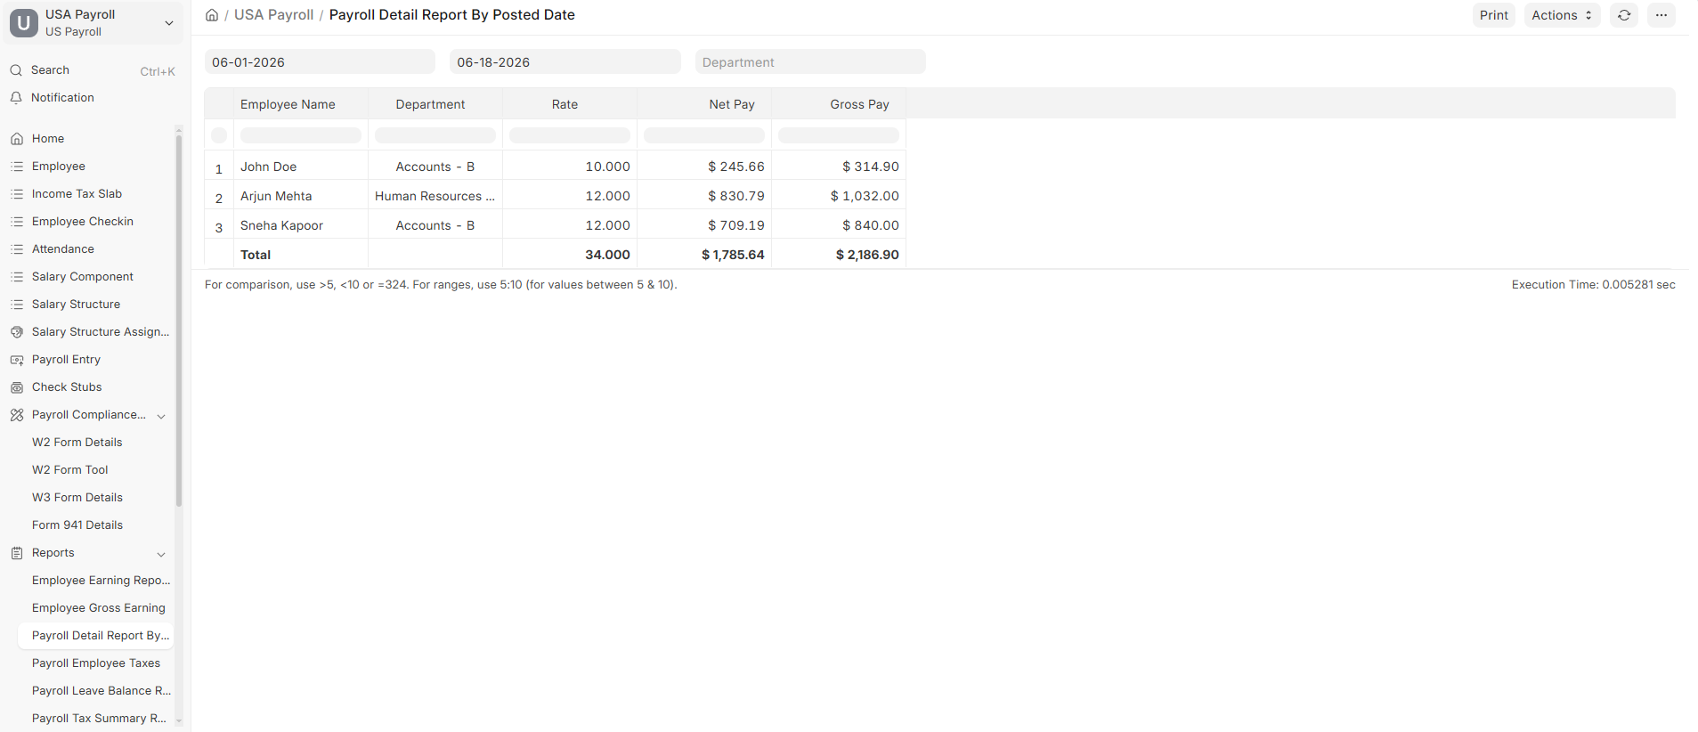Click the from-date field 06-01-2026
Image resolution: width=1698 pixels, height=732 pixels.
320,62
